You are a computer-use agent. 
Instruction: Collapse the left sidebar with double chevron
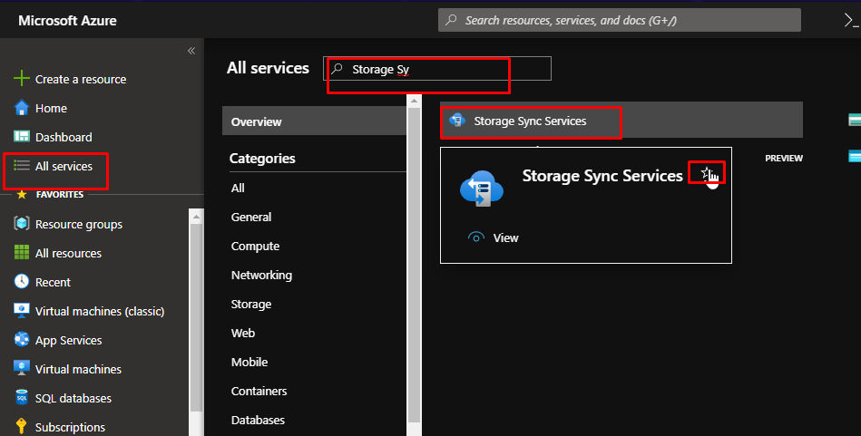[x=191, y=51]
